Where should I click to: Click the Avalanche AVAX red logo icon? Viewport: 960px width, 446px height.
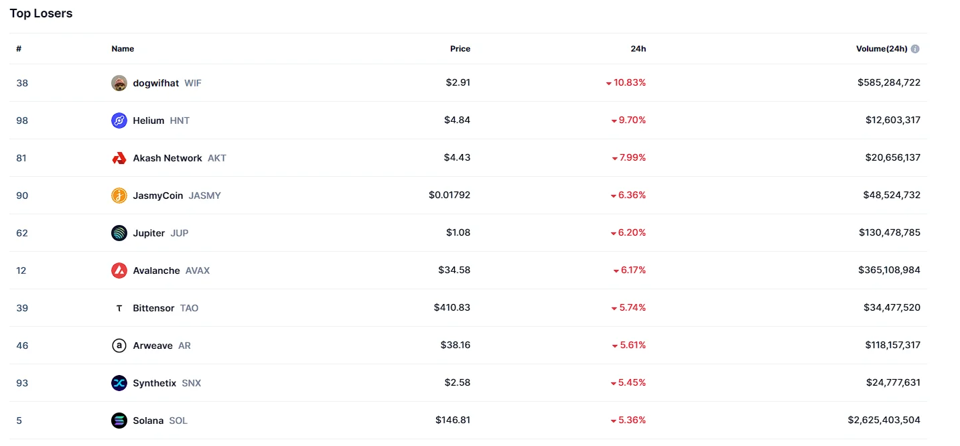point(119,271)
